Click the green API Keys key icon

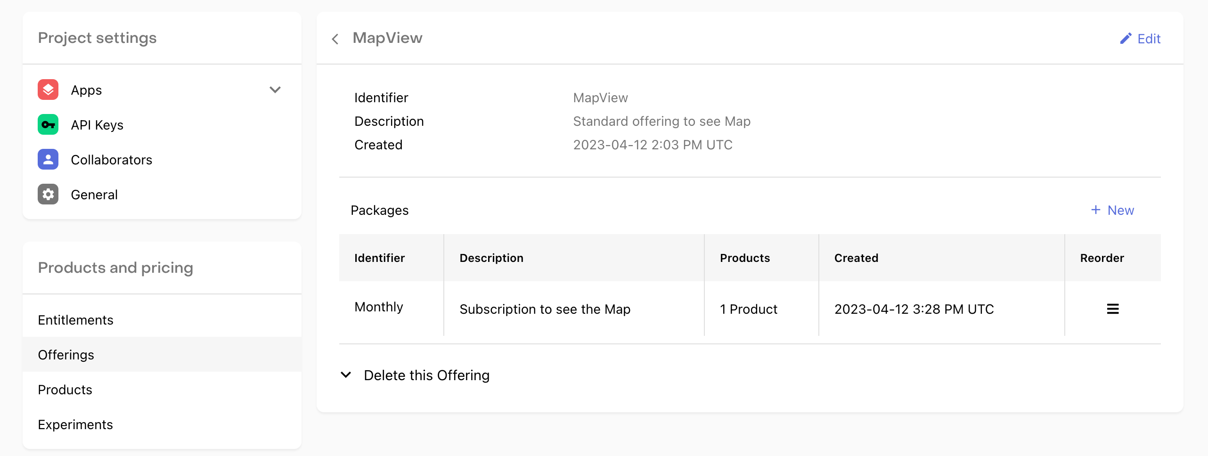[48, 124]
